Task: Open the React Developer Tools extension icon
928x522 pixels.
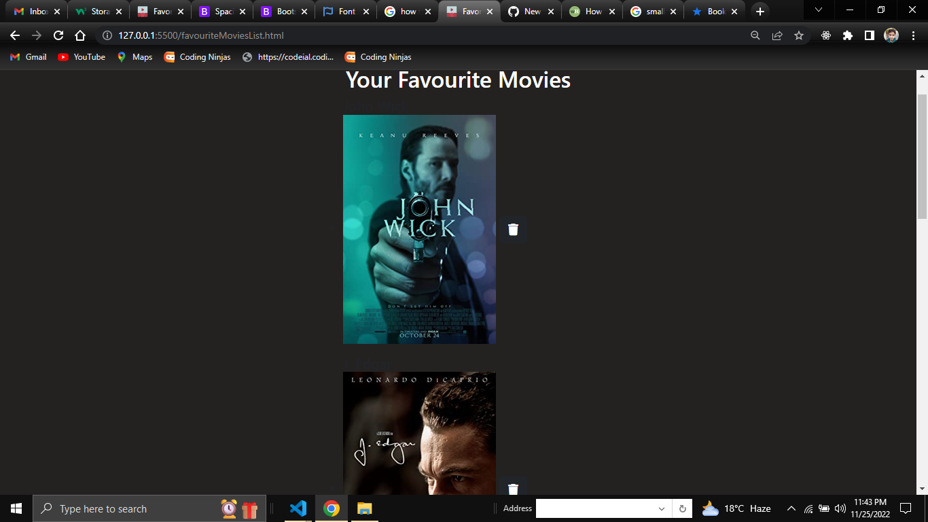Action: (x=824, y=35)
